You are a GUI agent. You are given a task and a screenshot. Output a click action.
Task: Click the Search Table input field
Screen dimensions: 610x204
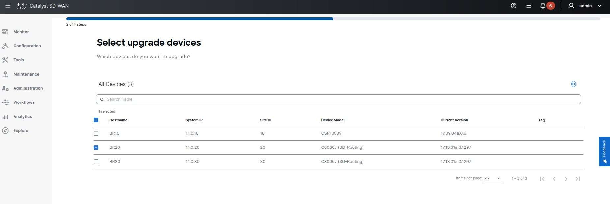pyautogui.click(x=338, y=99)
